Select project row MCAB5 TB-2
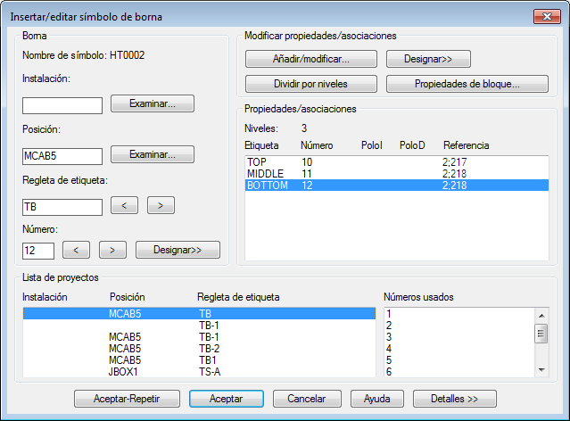Screen dimensions: 570x421 (x=199, y=348)
